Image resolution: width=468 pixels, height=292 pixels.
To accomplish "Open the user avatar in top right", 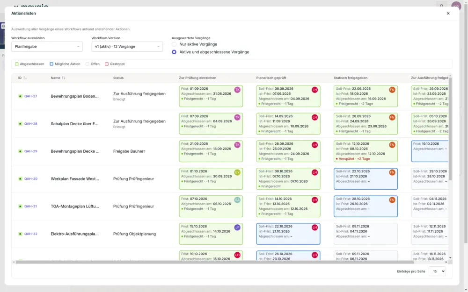I will click(x=456, y=6).
